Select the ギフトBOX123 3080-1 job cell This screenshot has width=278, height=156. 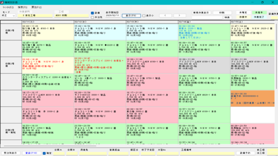click(x=100, y=98)
